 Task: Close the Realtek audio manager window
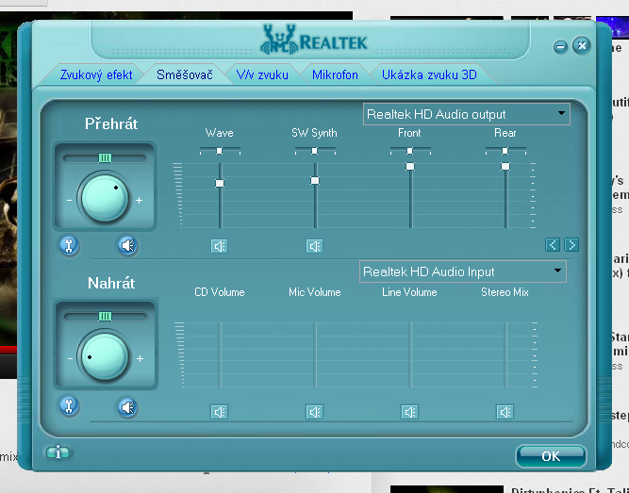pos(582,45)
